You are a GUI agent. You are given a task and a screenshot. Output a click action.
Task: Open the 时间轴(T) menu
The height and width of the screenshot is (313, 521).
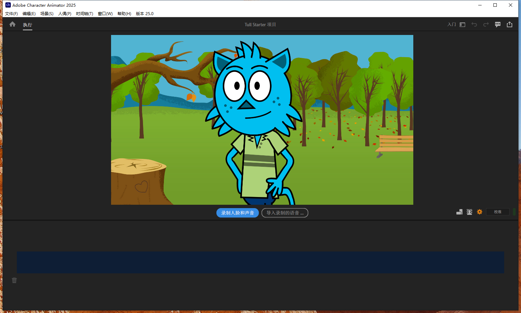point(84,13)
